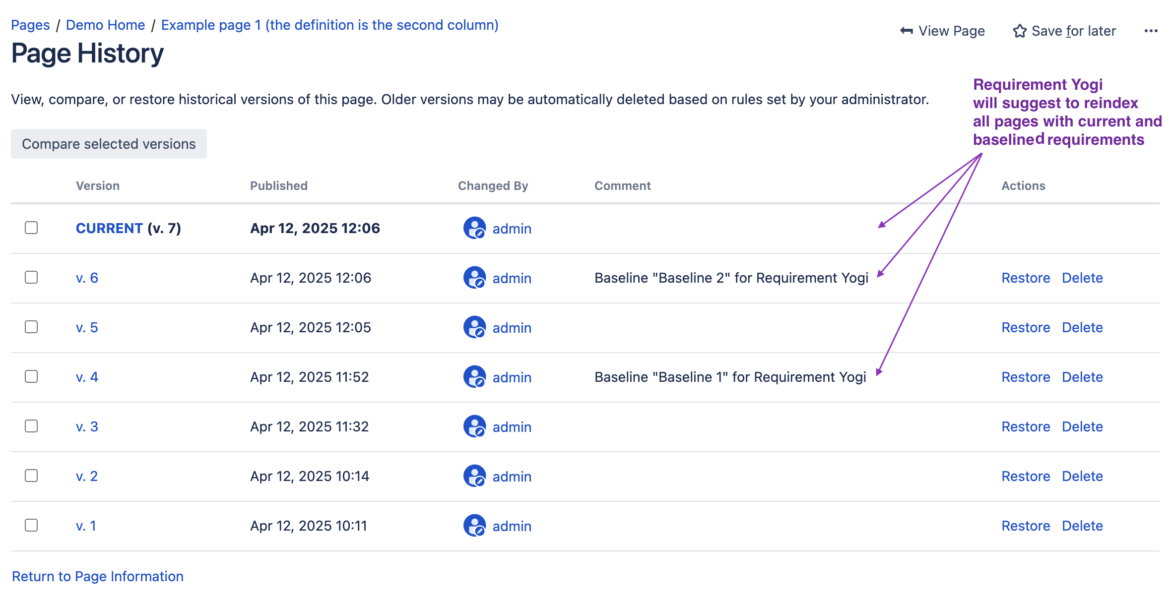This screenshot has width=1170, height=603.
Task: Click the admin link beside version v. 5
Action: (512, 327)
